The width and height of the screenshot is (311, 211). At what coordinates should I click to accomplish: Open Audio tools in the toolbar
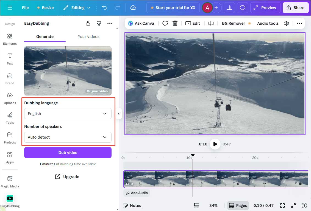click(268, 23)
